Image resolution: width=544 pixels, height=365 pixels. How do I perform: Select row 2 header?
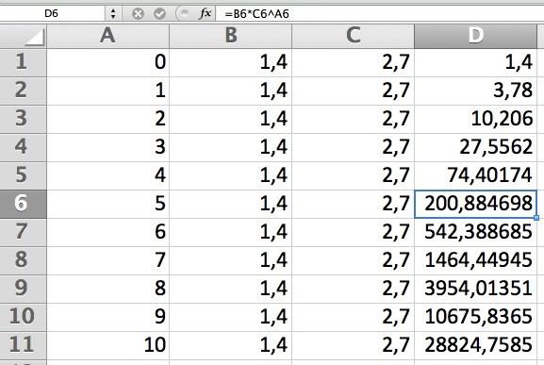(24, 91)
